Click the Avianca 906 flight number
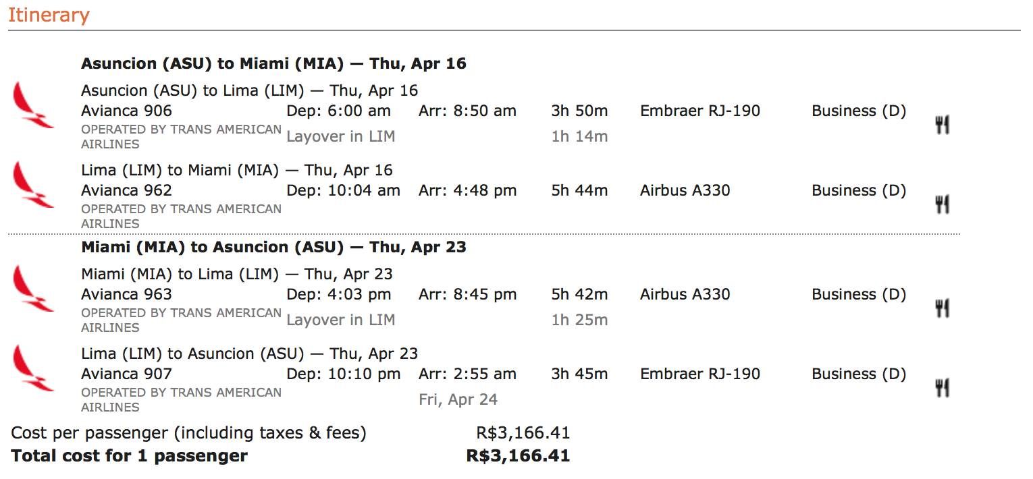Viewport: 1033px width, 479px height. (126, 111)
